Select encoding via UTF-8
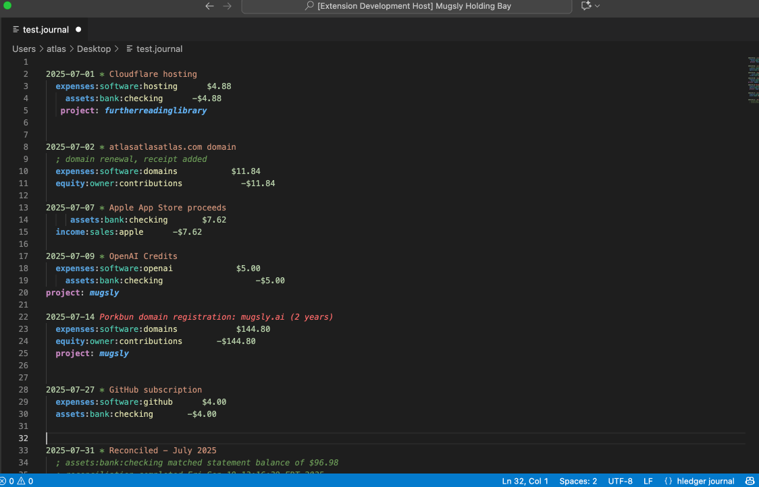759x487 pixels. click(x=620, y=481)
